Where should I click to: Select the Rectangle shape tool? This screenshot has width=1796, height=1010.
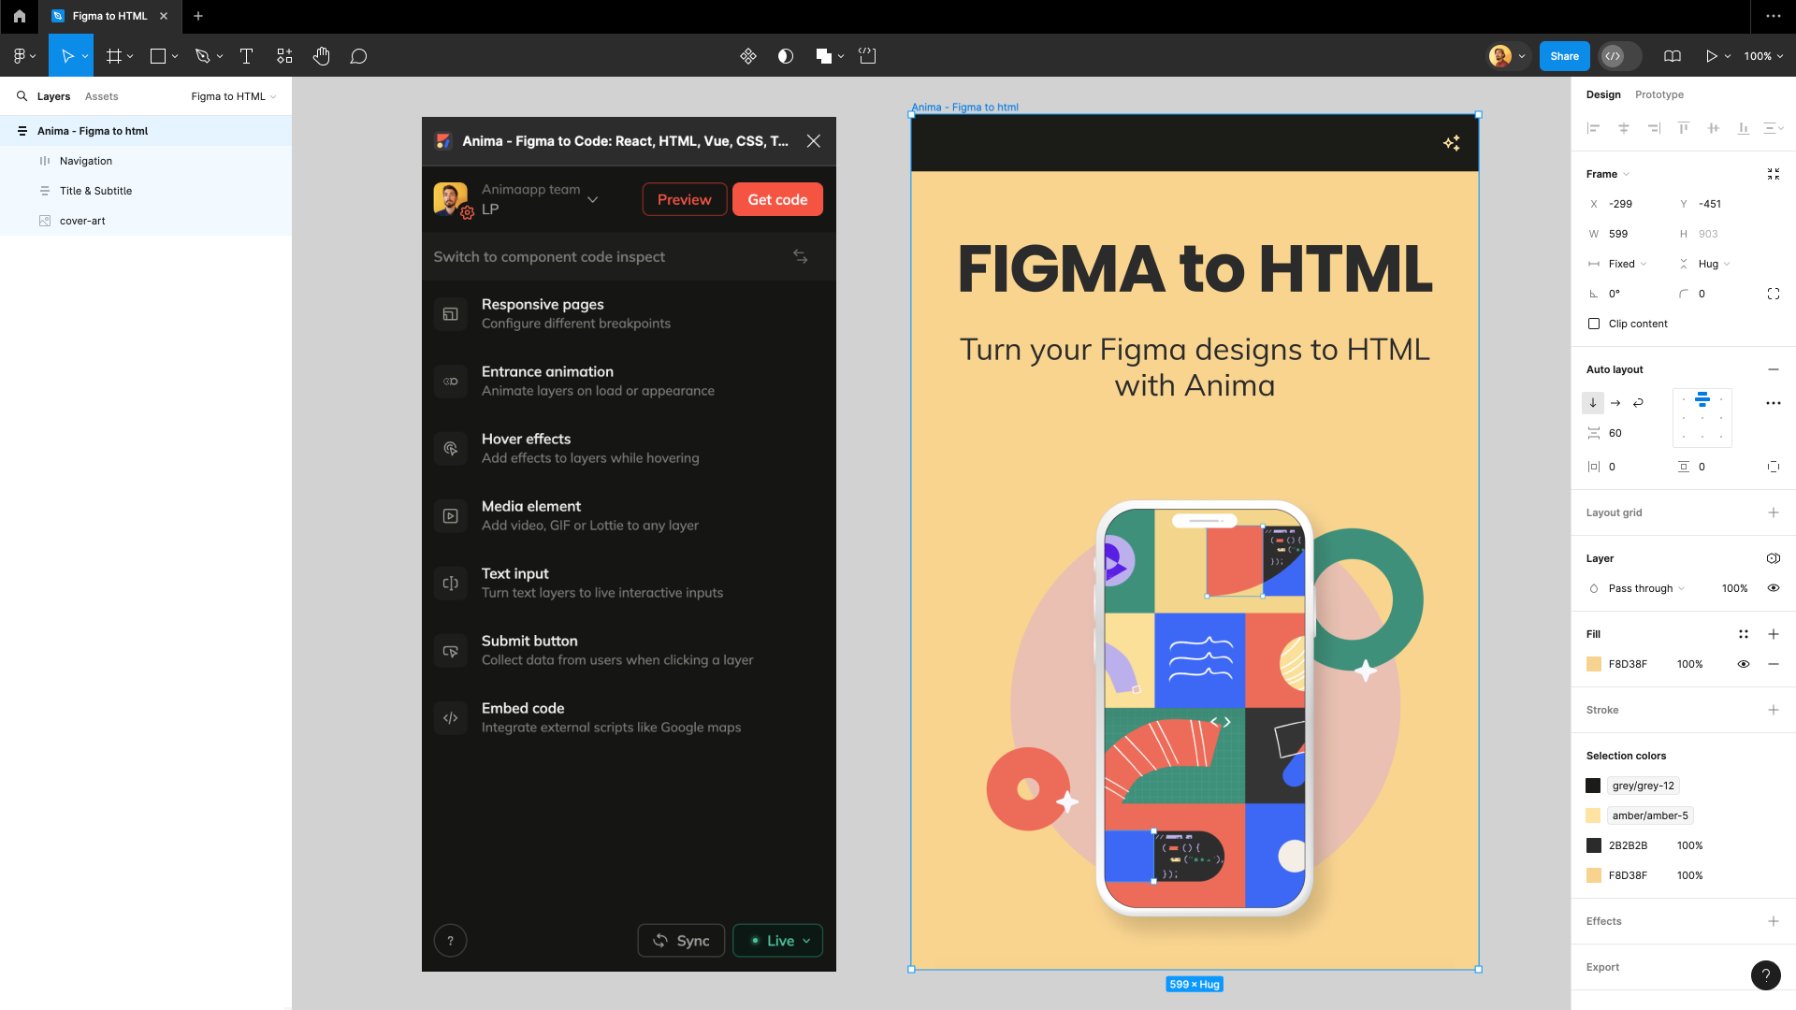pyautogui.click(x=158, y=56)
